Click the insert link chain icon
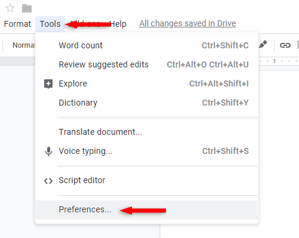The width and height of the screenshot is (299, 238). pos(285,45)
